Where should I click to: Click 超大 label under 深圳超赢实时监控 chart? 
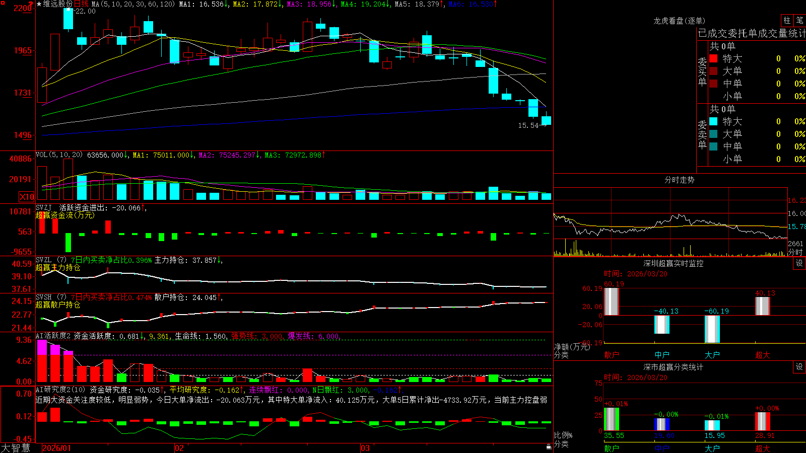[763, 355]
